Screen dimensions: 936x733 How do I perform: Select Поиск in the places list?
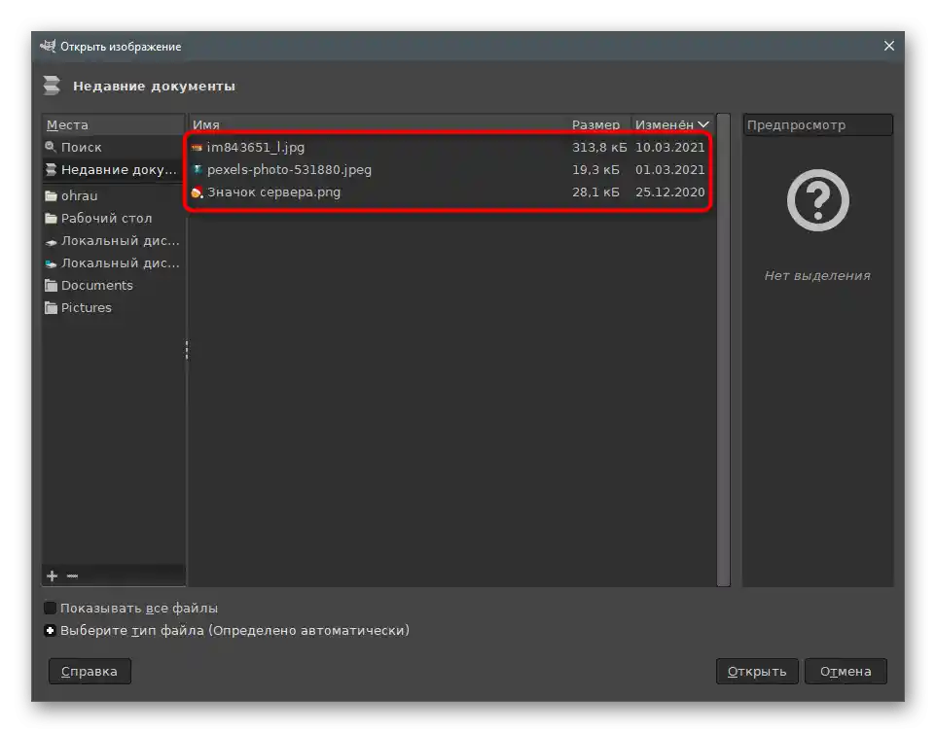click(114, 147)
